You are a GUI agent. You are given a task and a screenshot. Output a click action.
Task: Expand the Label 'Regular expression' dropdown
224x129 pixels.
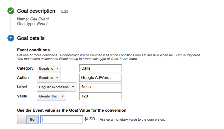click(56, 87)
